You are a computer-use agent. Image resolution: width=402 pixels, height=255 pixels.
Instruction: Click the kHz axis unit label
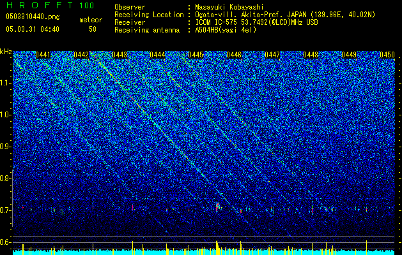click(x=6, y=52)
